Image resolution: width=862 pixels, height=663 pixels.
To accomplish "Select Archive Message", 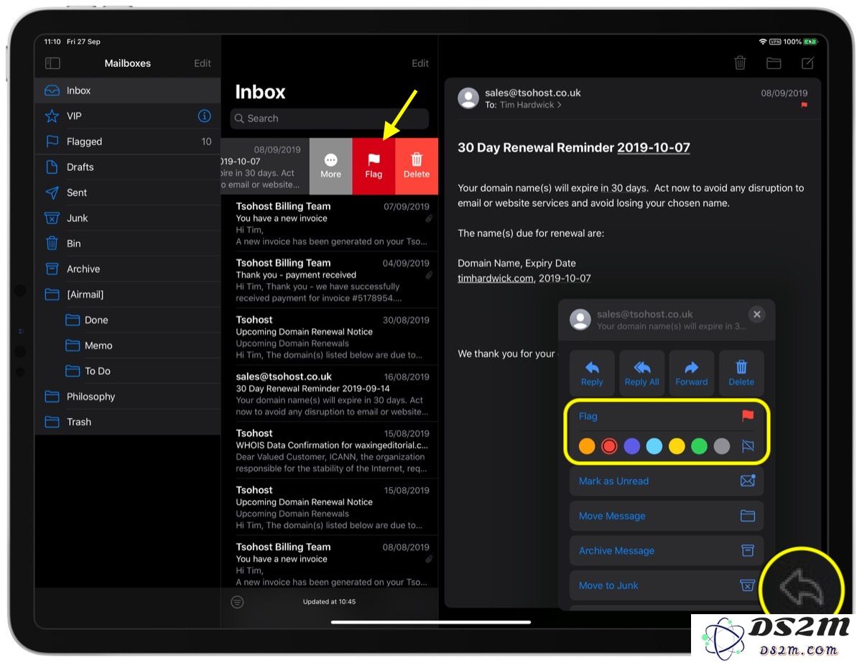I will point(667,551).
